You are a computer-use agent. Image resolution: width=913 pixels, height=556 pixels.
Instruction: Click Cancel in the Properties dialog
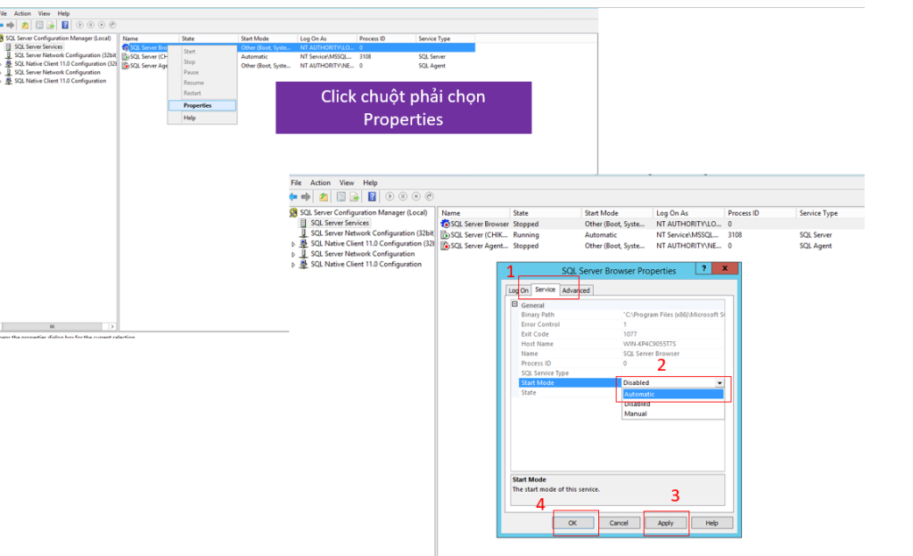[x=619, y=523]
